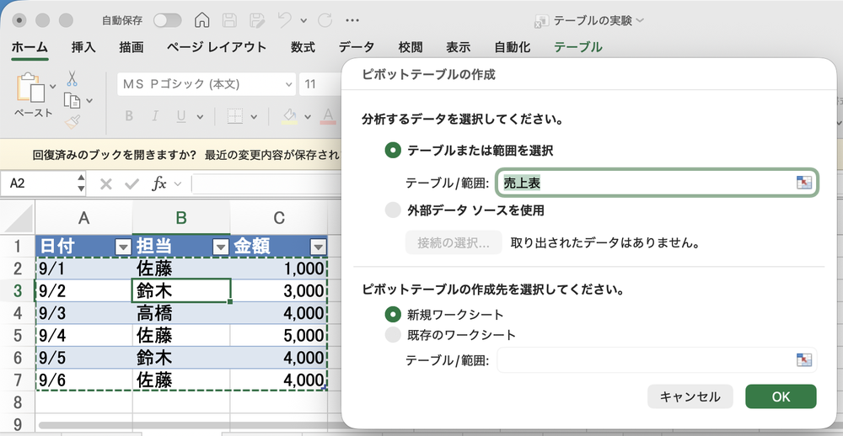This screenshot has width=843, height=436.
Task: Expand the Copy options arrow
Action: pyautogui.click(x=89, y=100)
